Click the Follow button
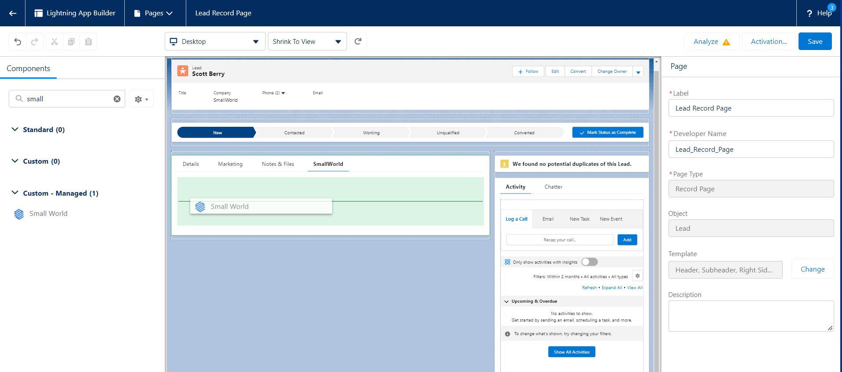 (x=528, y=72)
